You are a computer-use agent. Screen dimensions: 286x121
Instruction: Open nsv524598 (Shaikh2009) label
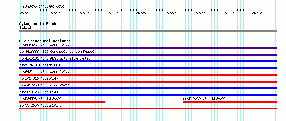[40, 99]
